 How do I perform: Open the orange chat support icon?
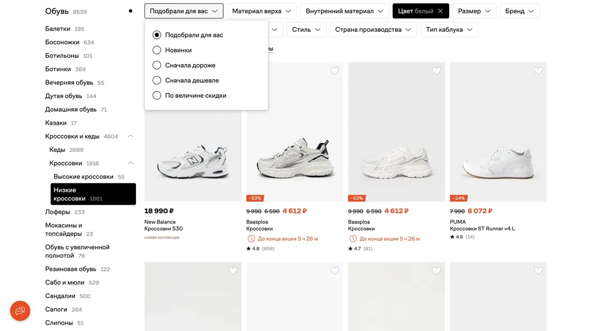pyautogui.click(x=20, y=311)
